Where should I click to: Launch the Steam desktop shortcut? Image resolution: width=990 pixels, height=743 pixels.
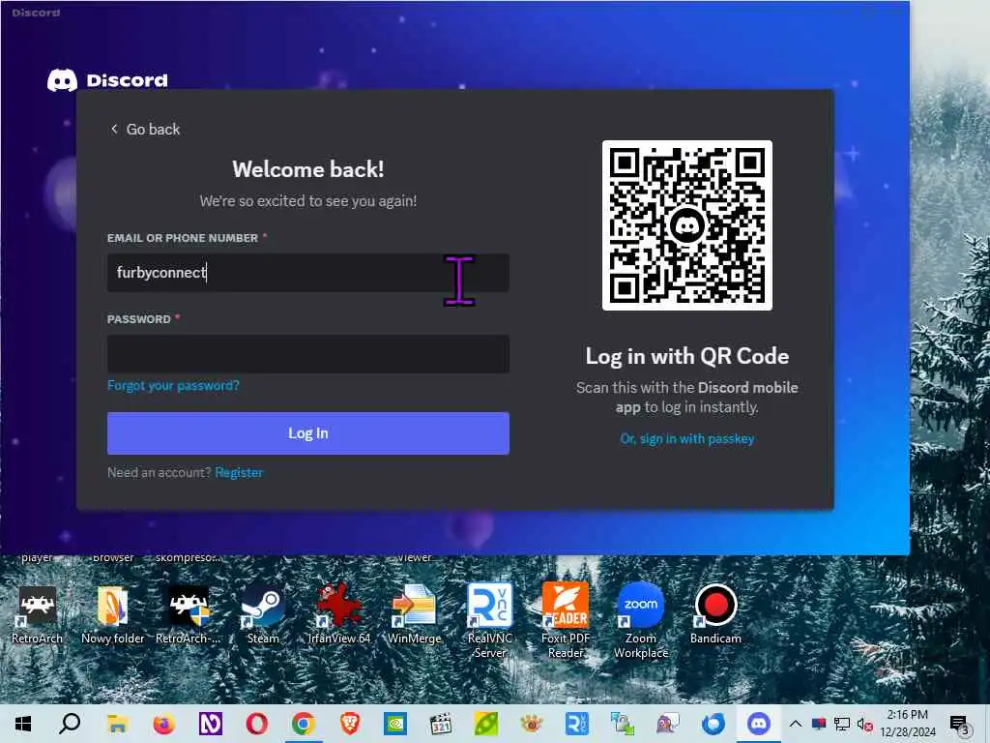click(263, 614)
